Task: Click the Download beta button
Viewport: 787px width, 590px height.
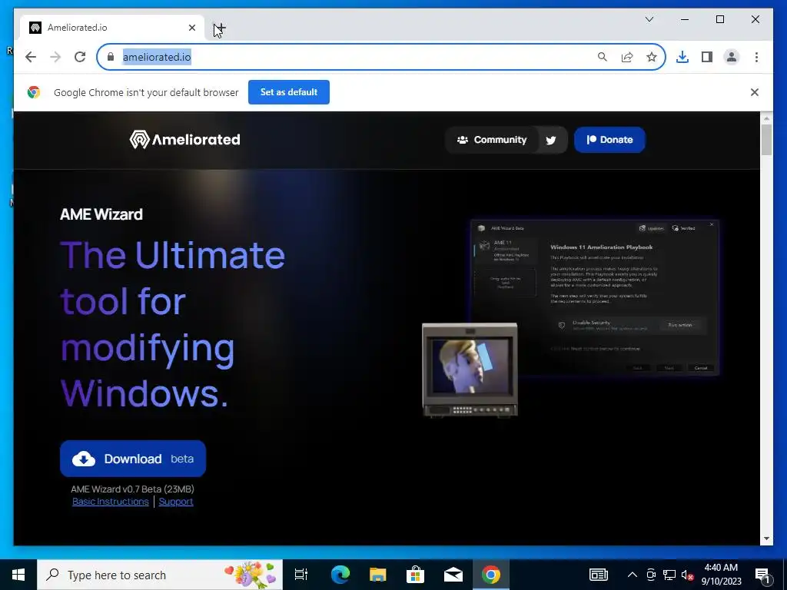Action: coord(133,459)
